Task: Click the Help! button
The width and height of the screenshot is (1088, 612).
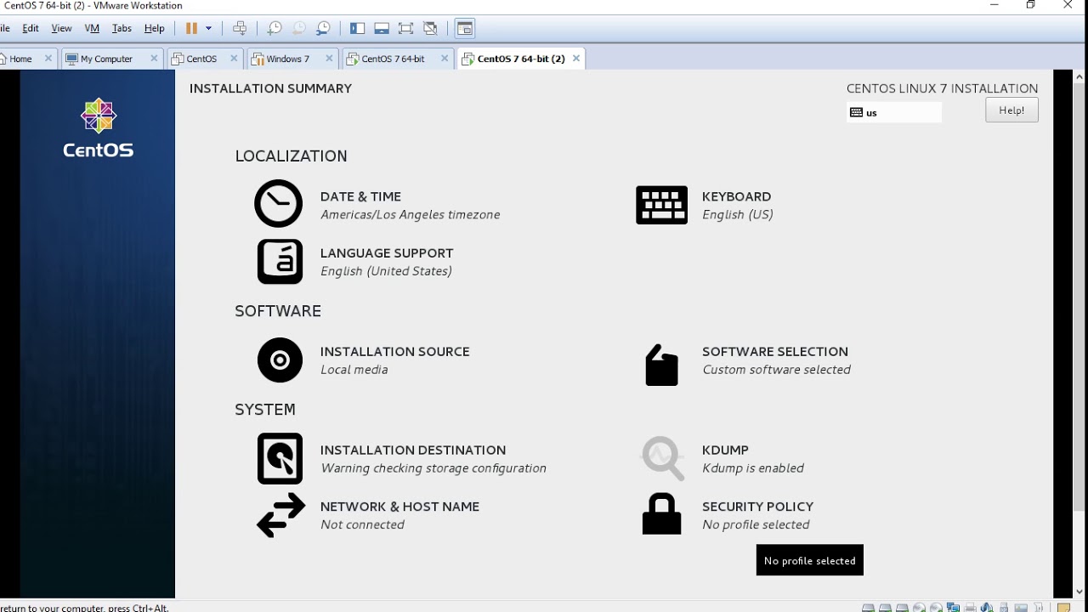Action: pyautogui.click(x=1011, y=110)
